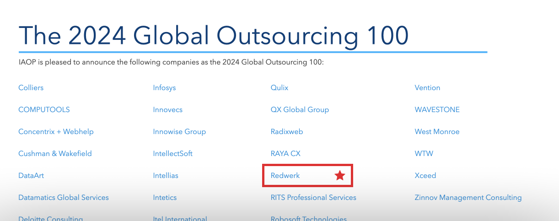
Task: Open the Infosys link
Action: click(x=164, y=87)
